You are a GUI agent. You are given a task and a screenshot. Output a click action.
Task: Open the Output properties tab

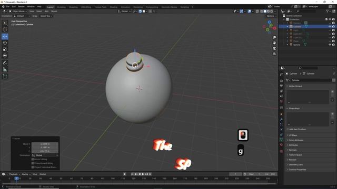click(x=281, y=86)
